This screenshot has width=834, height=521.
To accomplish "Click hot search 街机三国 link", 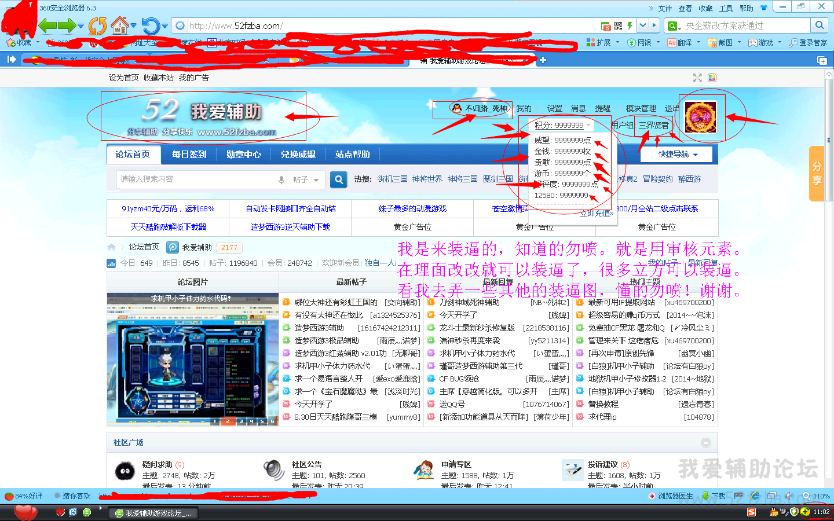I will click(393, 179).
